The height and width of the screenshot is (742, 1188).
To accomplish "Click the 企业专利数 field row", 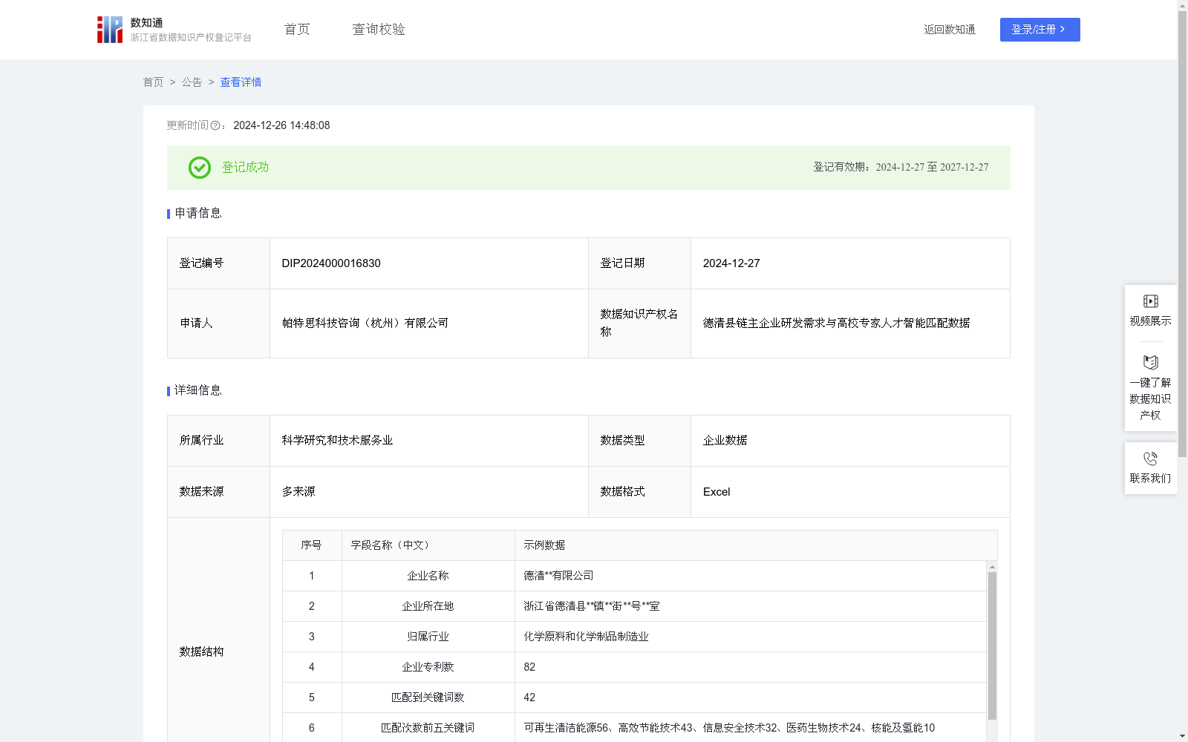I will coord(634,667).
